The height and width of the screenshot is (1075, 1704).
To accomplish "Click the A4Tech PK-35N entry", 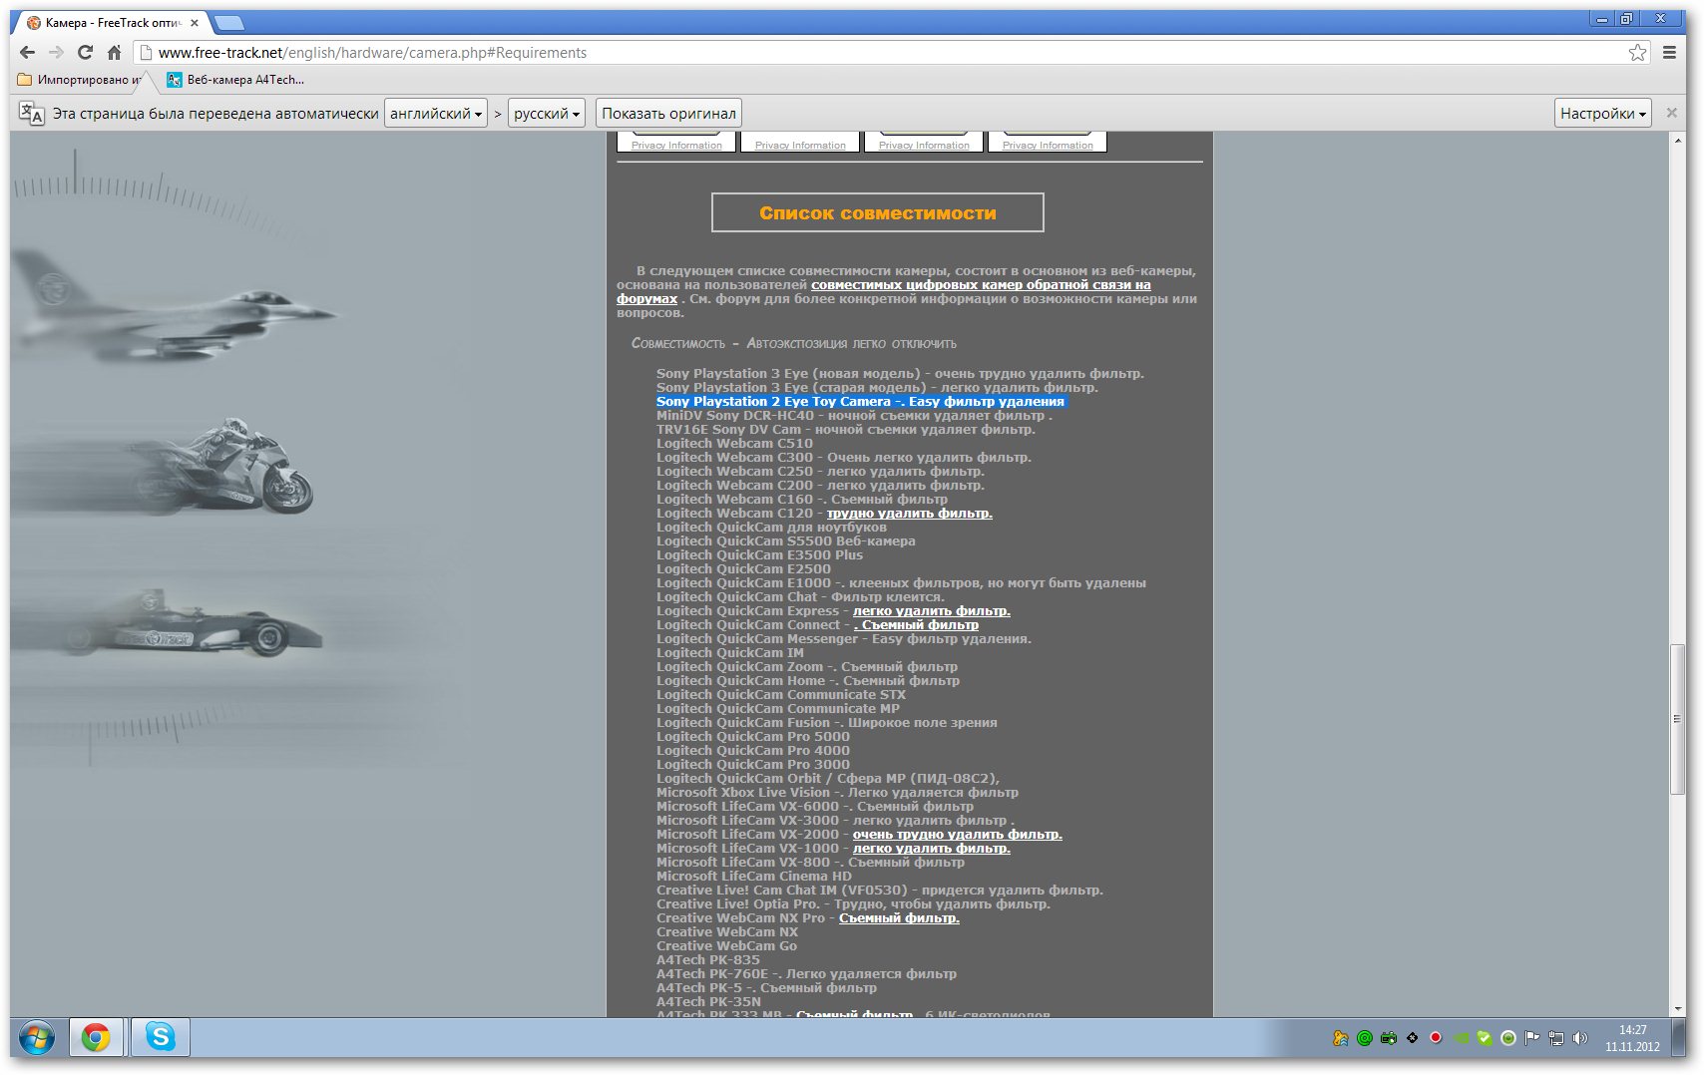I will [708, 1002].
